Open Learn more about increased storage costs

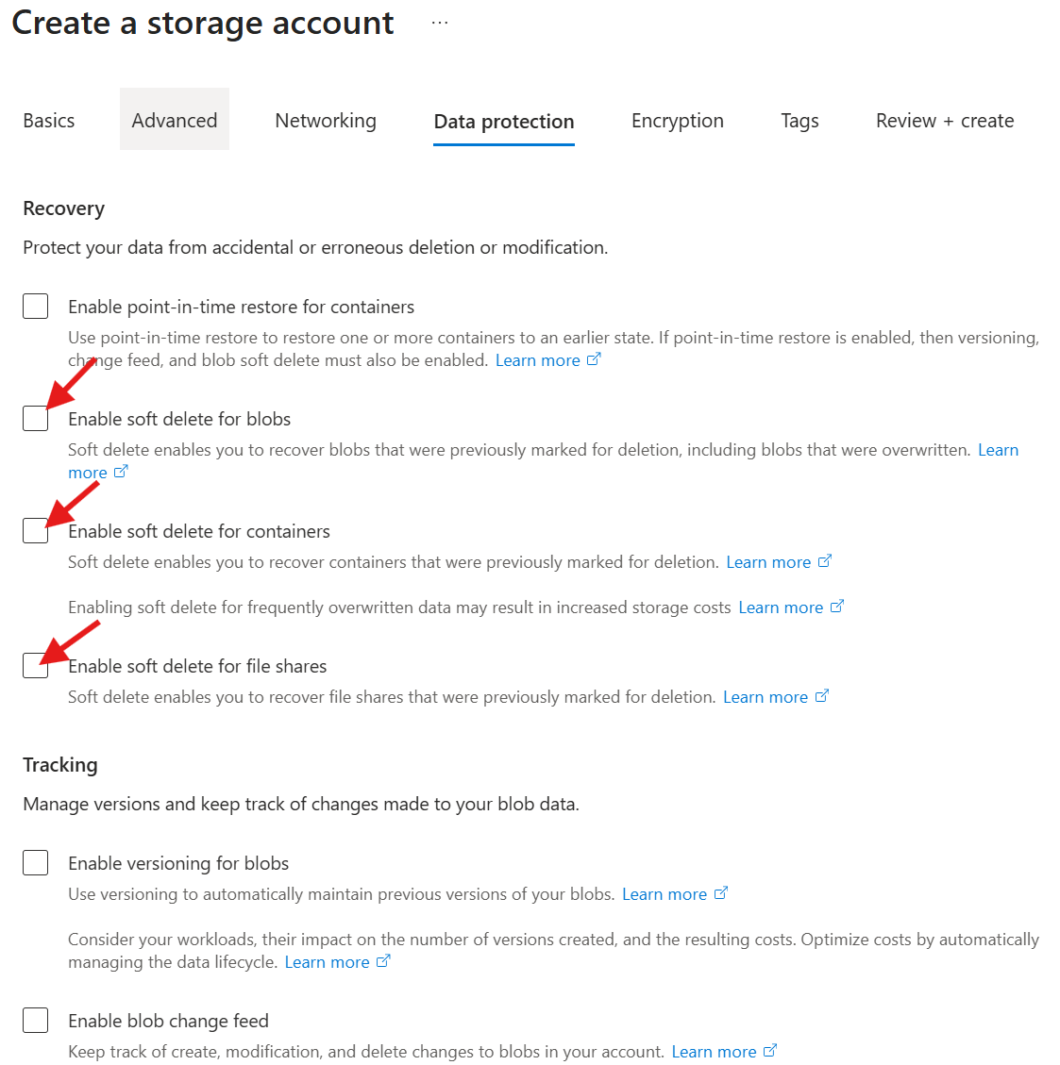[x=781, y=607]
